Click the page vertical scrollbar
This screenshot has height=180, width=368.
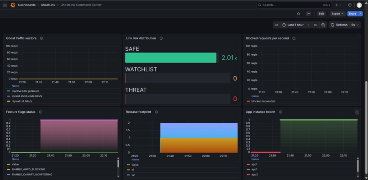pos(366,127)
